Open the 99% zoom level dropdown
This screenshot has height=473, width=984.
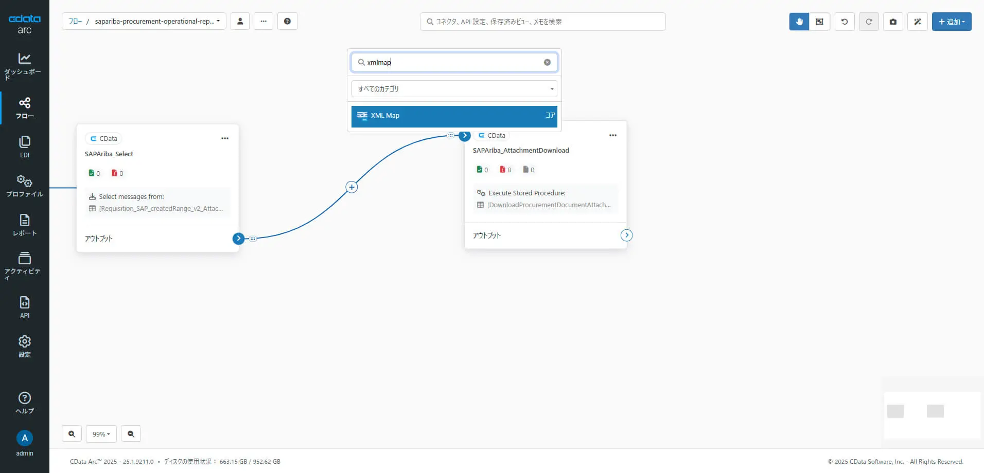point(101,434)
